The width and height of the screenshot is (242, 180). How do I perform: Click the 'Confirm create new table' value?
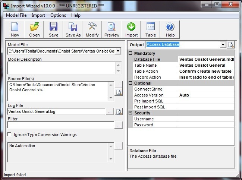(x=205, y=71)
